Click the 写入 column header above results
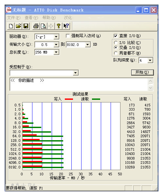 point(127,99)
